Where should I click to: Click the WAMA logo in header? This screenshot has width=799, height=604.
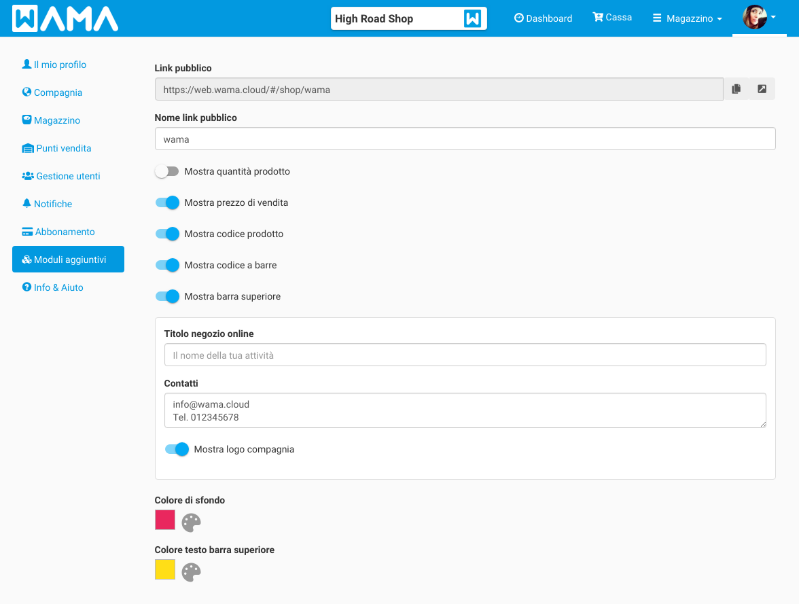pyautogui.click(x=65, y=18)
